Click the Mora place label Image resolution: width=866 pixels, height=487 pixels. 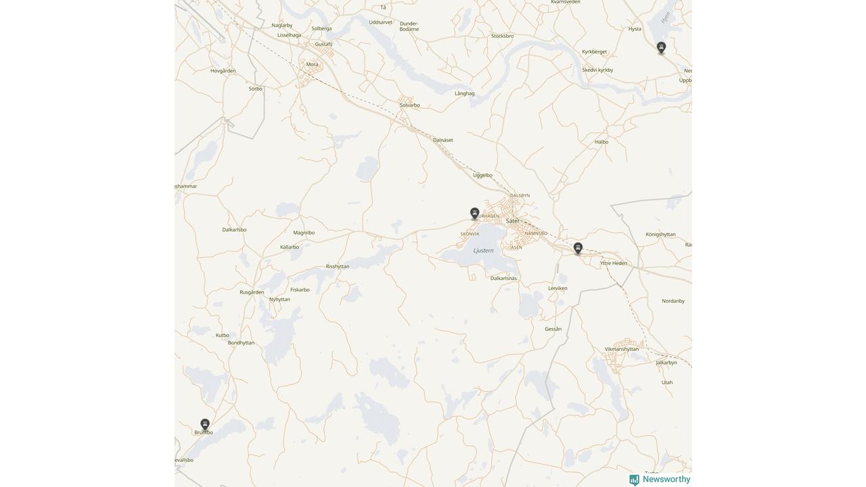(x=312, y=64)
